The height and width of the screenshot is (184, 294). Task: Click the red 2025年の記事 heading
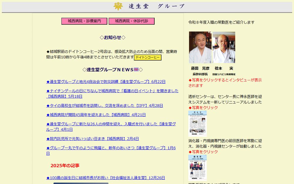[x=65, y=165]
